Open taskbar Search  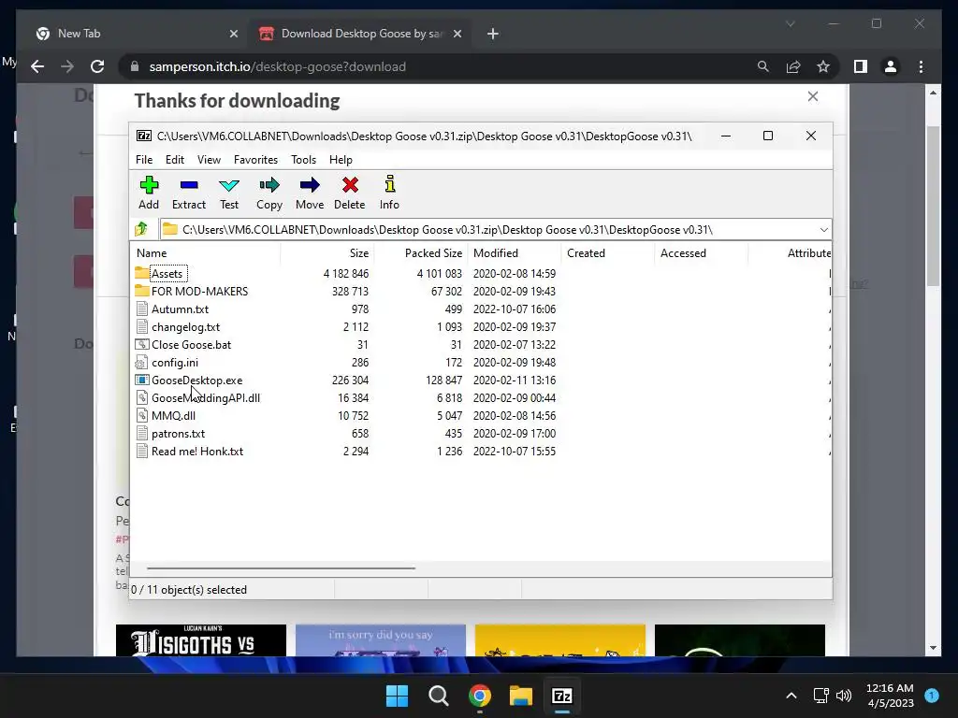pos(438,696)
